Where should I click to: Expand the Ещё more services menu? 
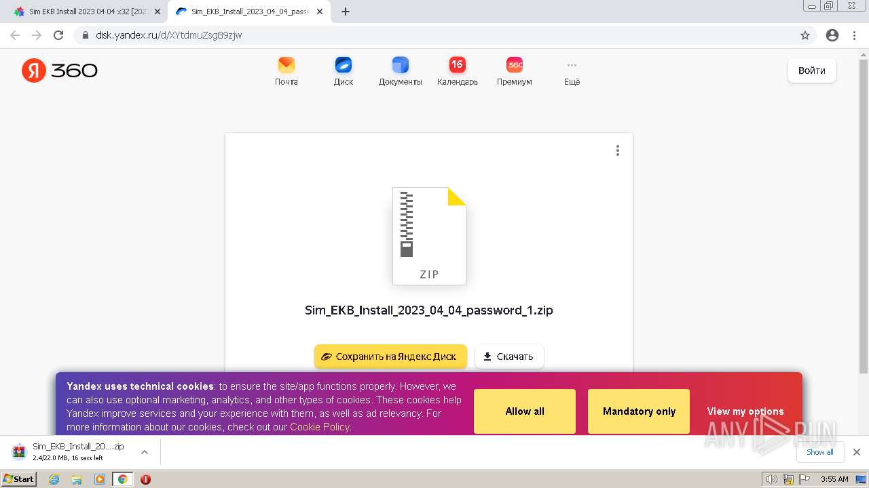coord(572,71)
